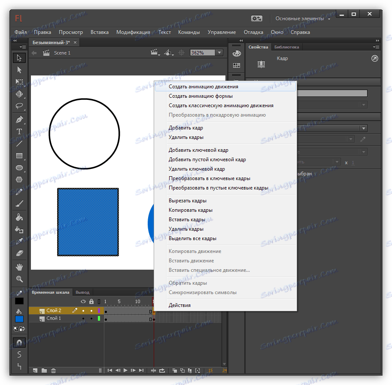
Task: Select the Слой 1 layer row
Action: click(54, 319)
